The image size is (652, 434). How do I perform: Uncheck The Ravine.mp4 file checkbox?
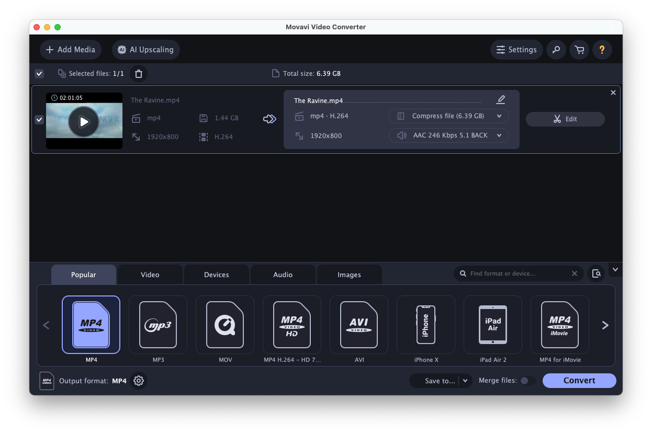pos(39,120)
